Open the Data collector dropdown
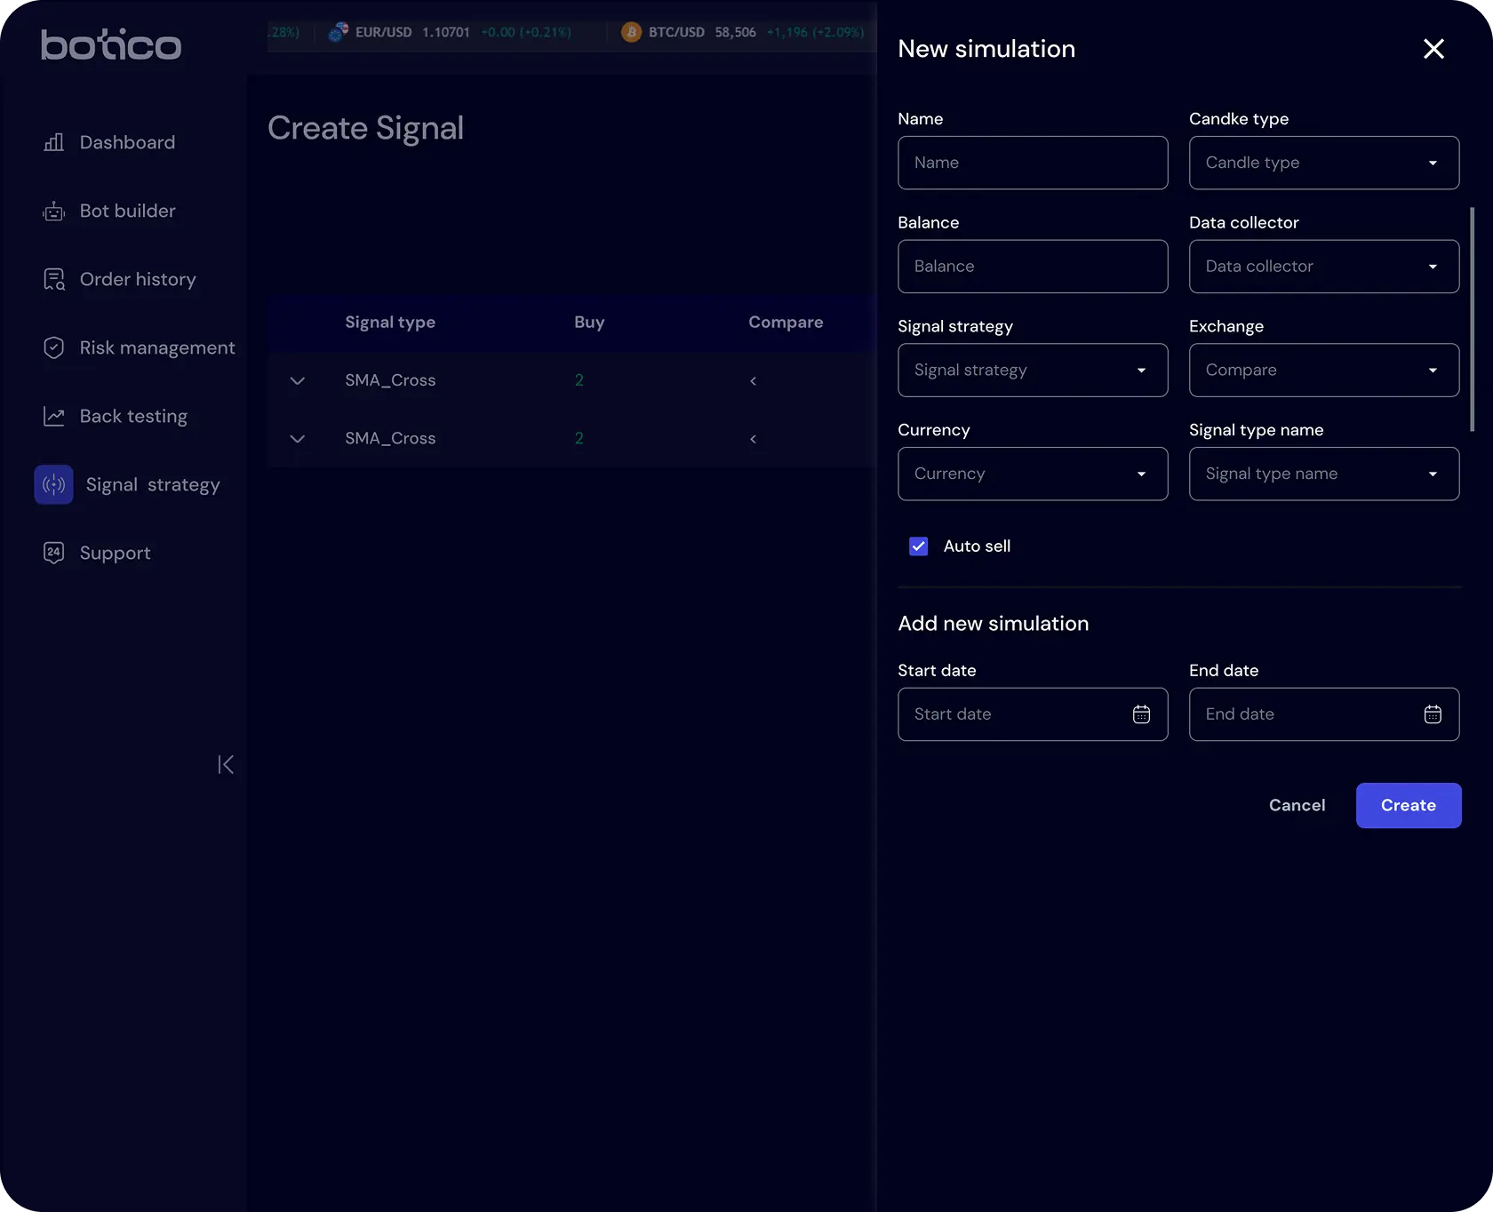Screen dimensions: 1493x1212 pos(1324,267)
